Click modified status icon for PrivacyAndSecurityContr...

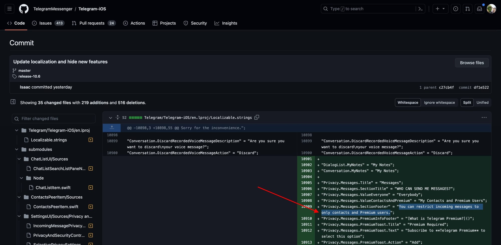point(91,235)
